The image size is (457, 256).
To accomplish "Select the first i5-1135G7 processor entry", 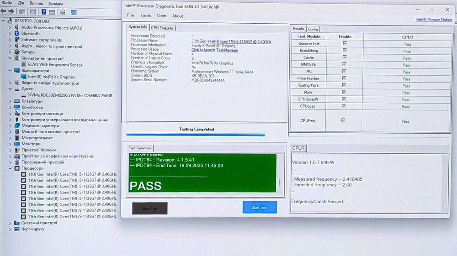I will (72, 174).
